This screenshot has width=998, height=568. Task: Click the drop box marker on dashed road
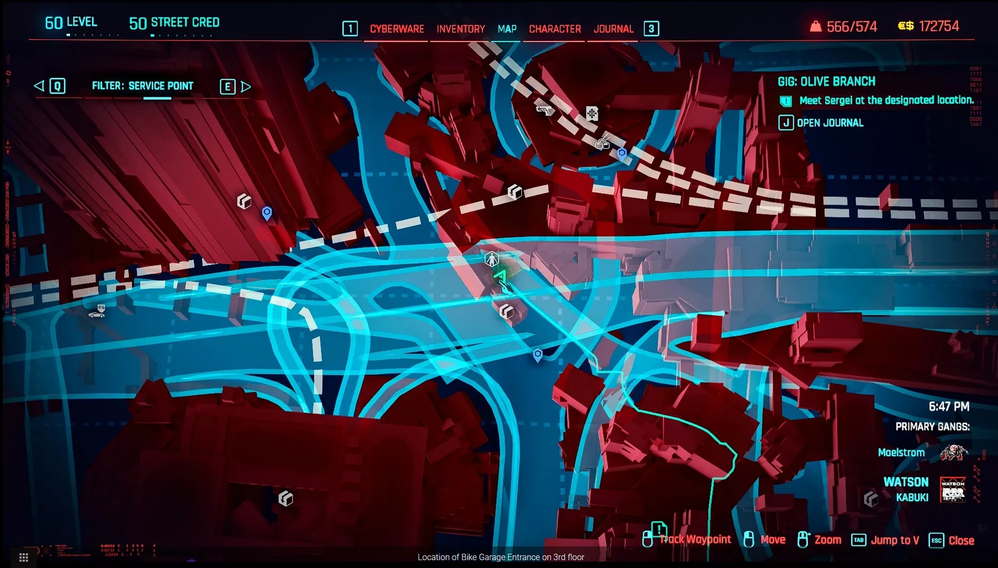point(515,192)
